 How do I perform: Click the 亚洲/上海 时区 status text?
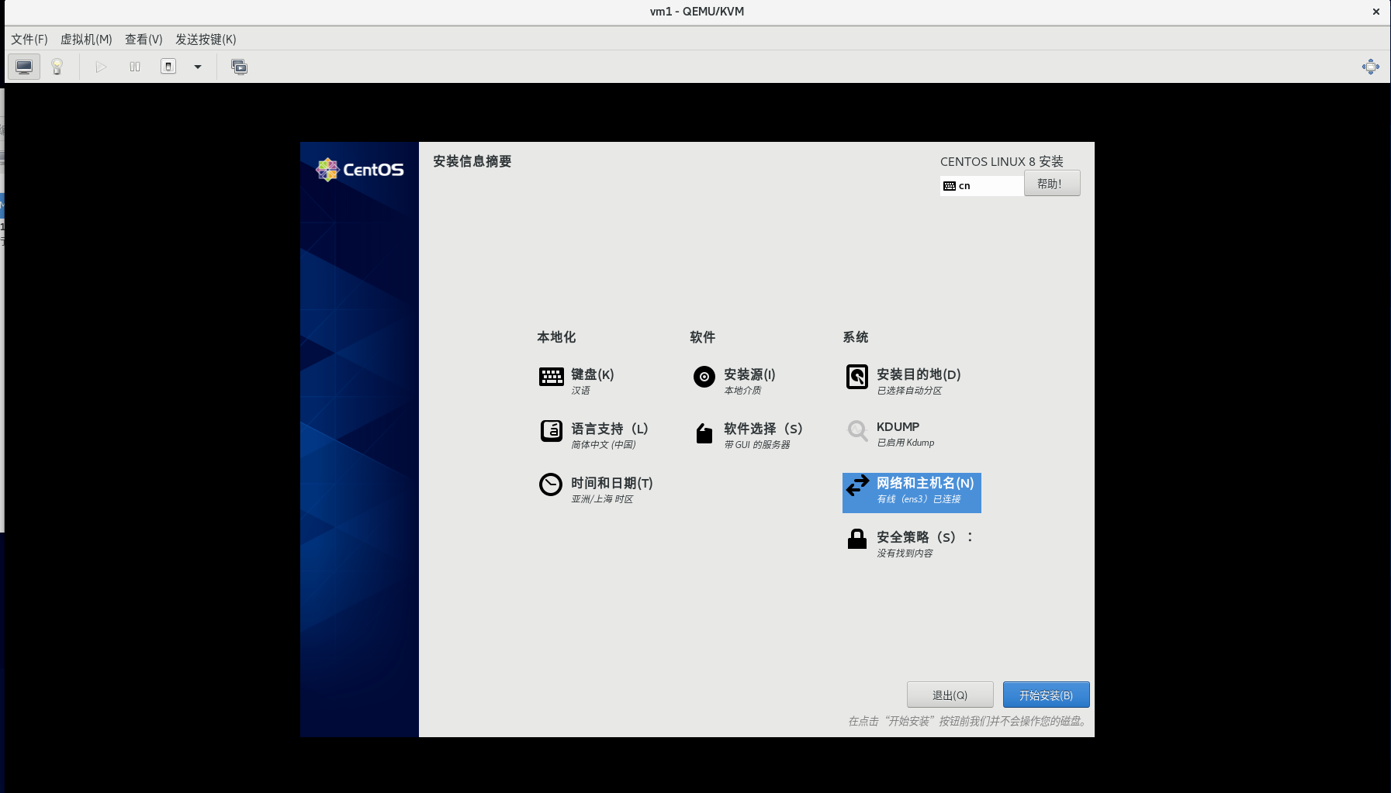tap(602, 499)
